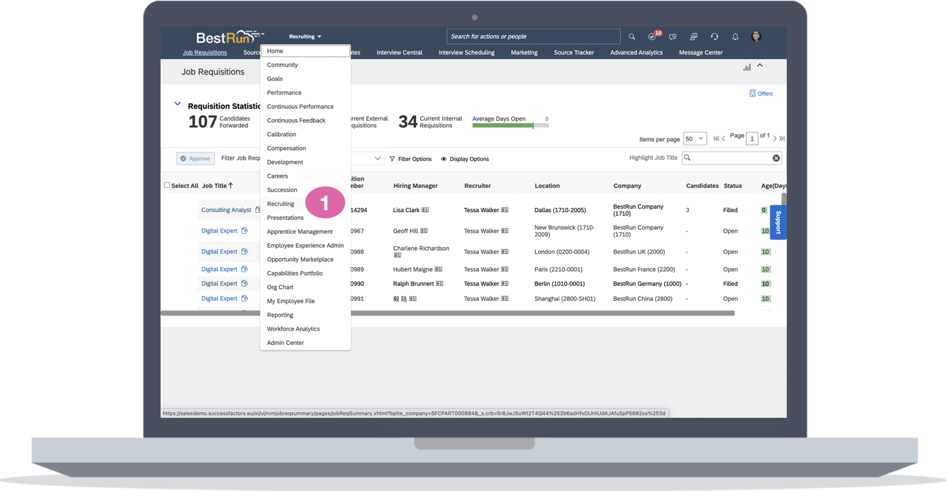Click the chart icon above Offers link
This screenshot has width=948, height=491.
[x=747, y=67]
